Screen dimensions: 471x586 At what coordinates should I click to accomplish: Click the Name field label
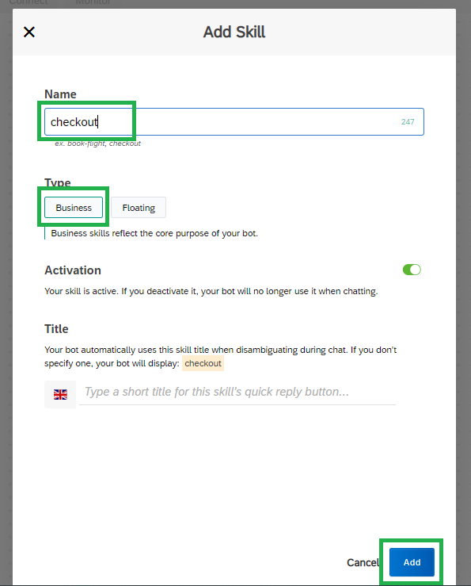click(60, 94)
